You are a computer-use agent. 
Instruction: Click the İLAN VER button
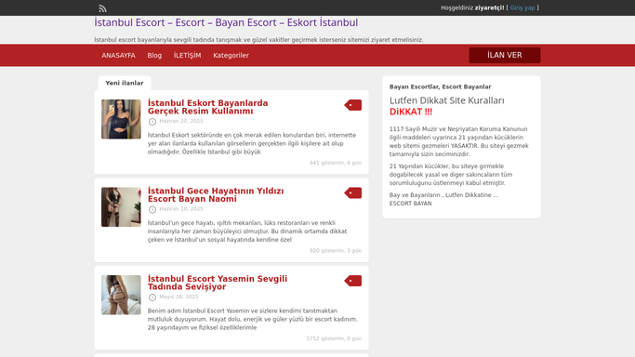[x=505, y=55]
